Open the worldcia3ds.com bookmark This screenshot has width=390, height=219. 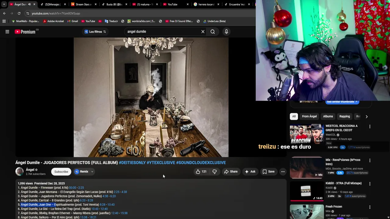[141, 21]
